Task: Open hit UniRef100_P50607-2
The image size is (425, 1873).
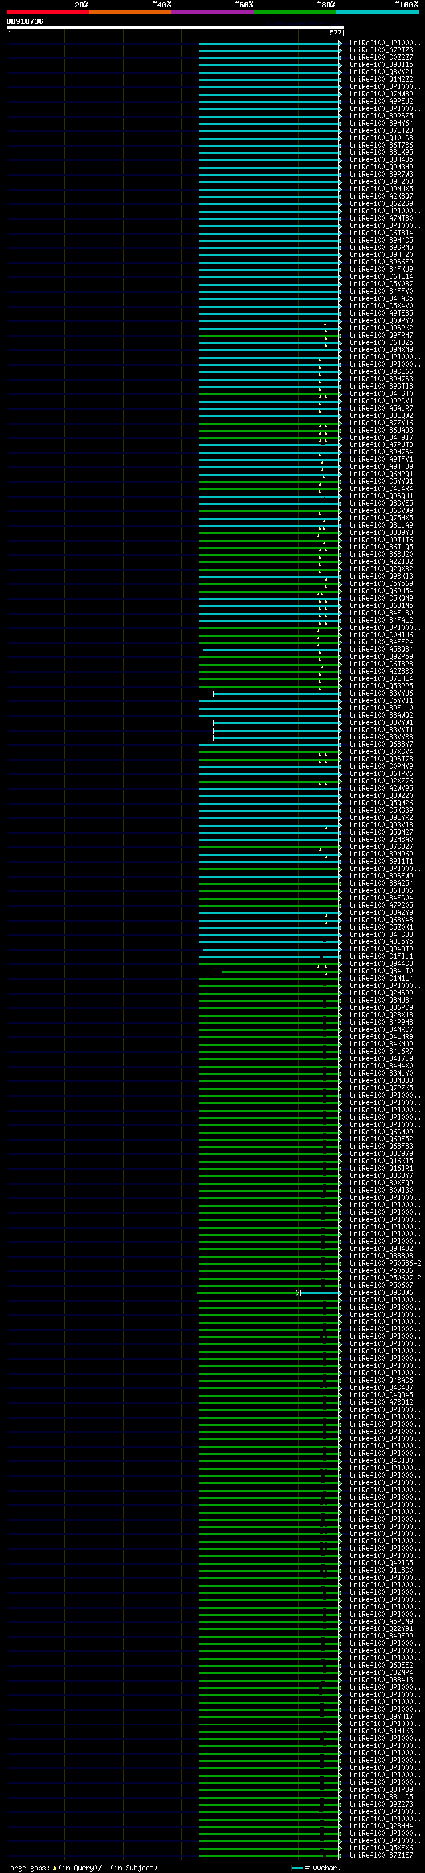Action: point(385,1278)
